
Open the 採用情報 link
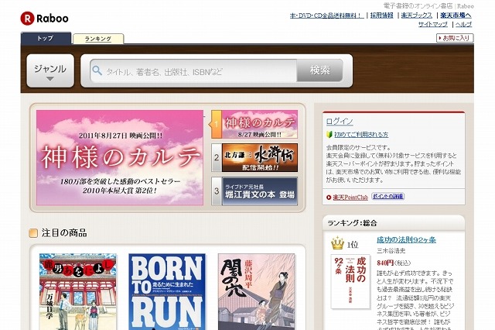[381, 15]
